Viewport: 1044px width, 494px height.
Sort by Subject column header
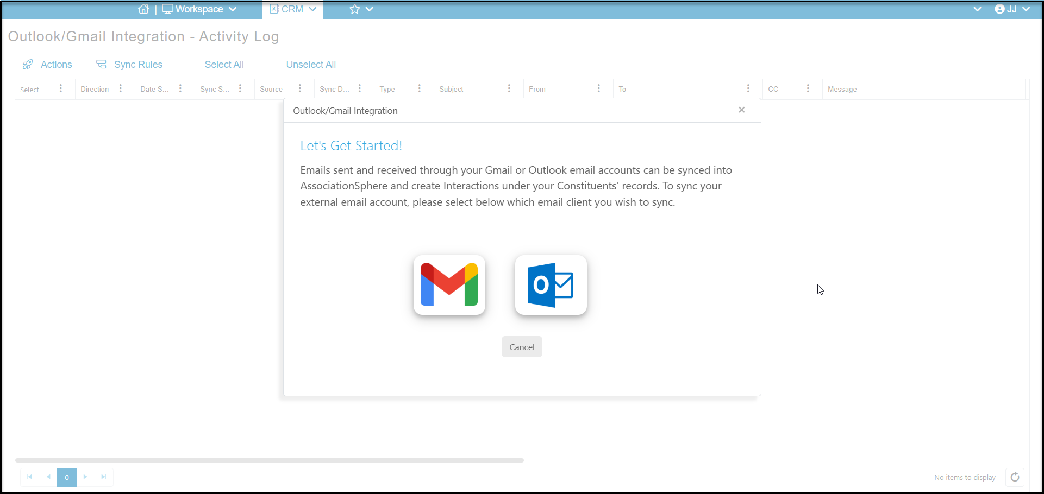click(451, 90)
